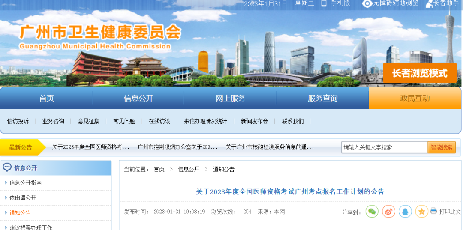Expand 依申请公开 sidebar item
This screenshot has height=230, width=463.
23,198
